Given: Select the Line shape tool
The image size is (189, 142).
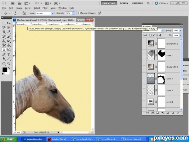Looking at the screenshot, I should (x=9, y=59).
